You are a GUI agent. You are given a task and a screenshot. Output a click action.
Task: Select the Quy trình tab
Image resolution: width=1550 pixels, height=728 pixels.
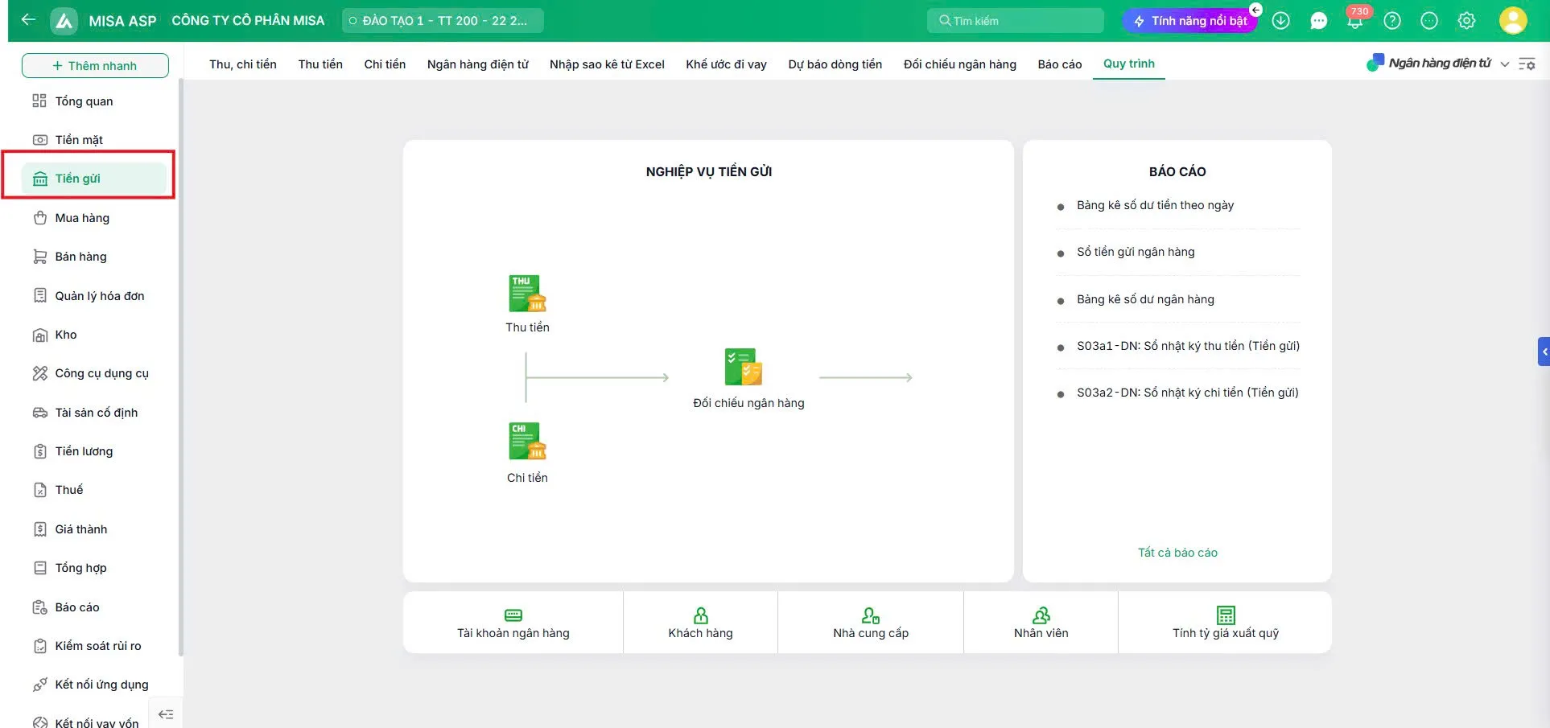[x=1129, y=64]
